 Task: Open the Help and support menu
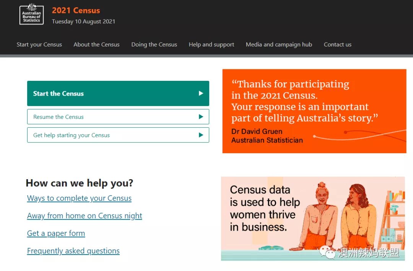(x=211, y=44)
